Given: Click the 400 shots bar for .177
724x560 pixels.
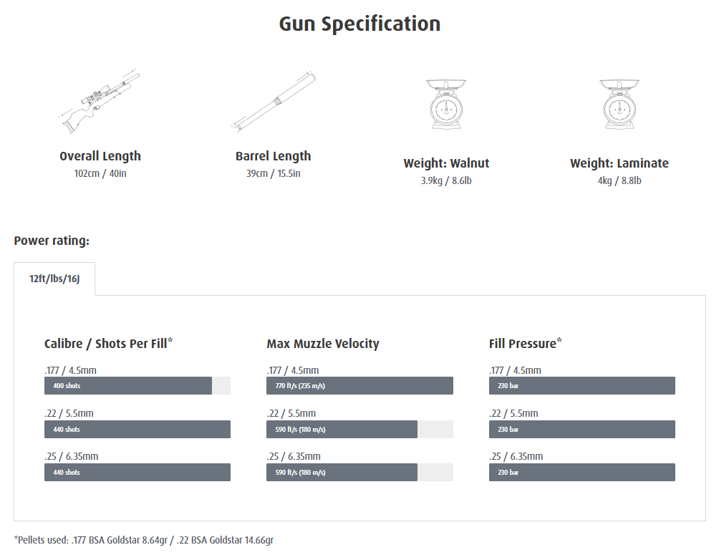Looking at the screenshot, I should pos(128,385).
